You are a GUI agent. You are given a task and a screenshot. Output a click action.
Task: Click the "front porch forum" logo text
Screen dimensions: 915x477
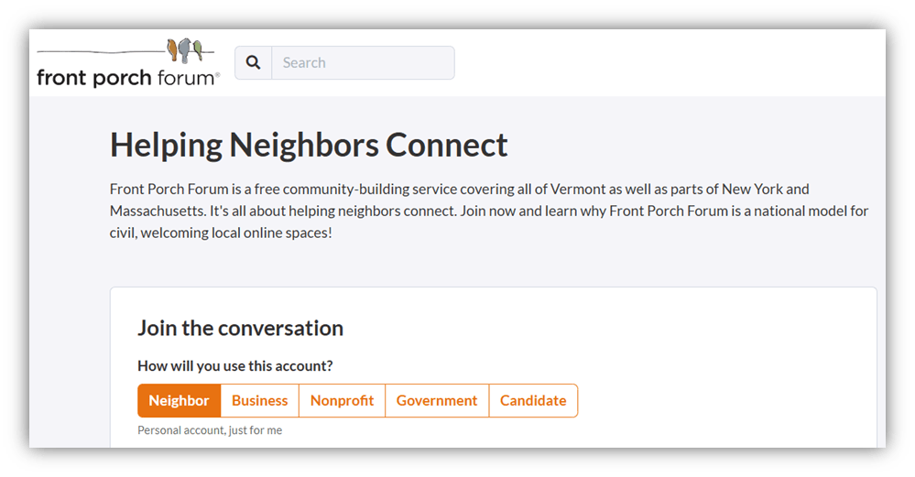(125, 78)
